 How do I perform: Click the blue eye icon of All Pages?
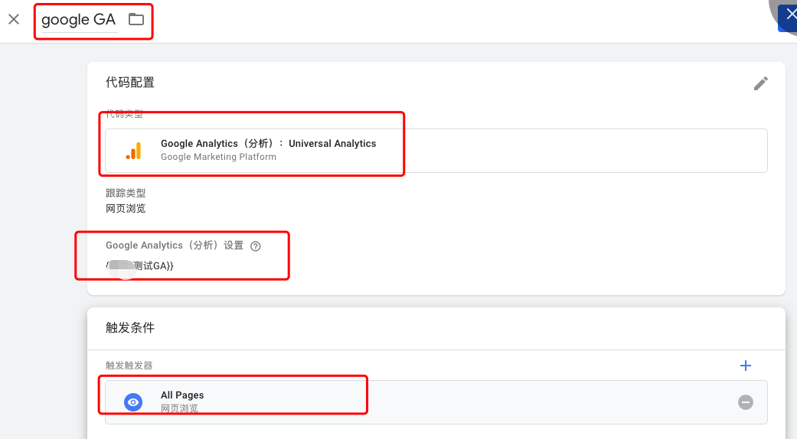pyautogui.click(x=134, y=402)
